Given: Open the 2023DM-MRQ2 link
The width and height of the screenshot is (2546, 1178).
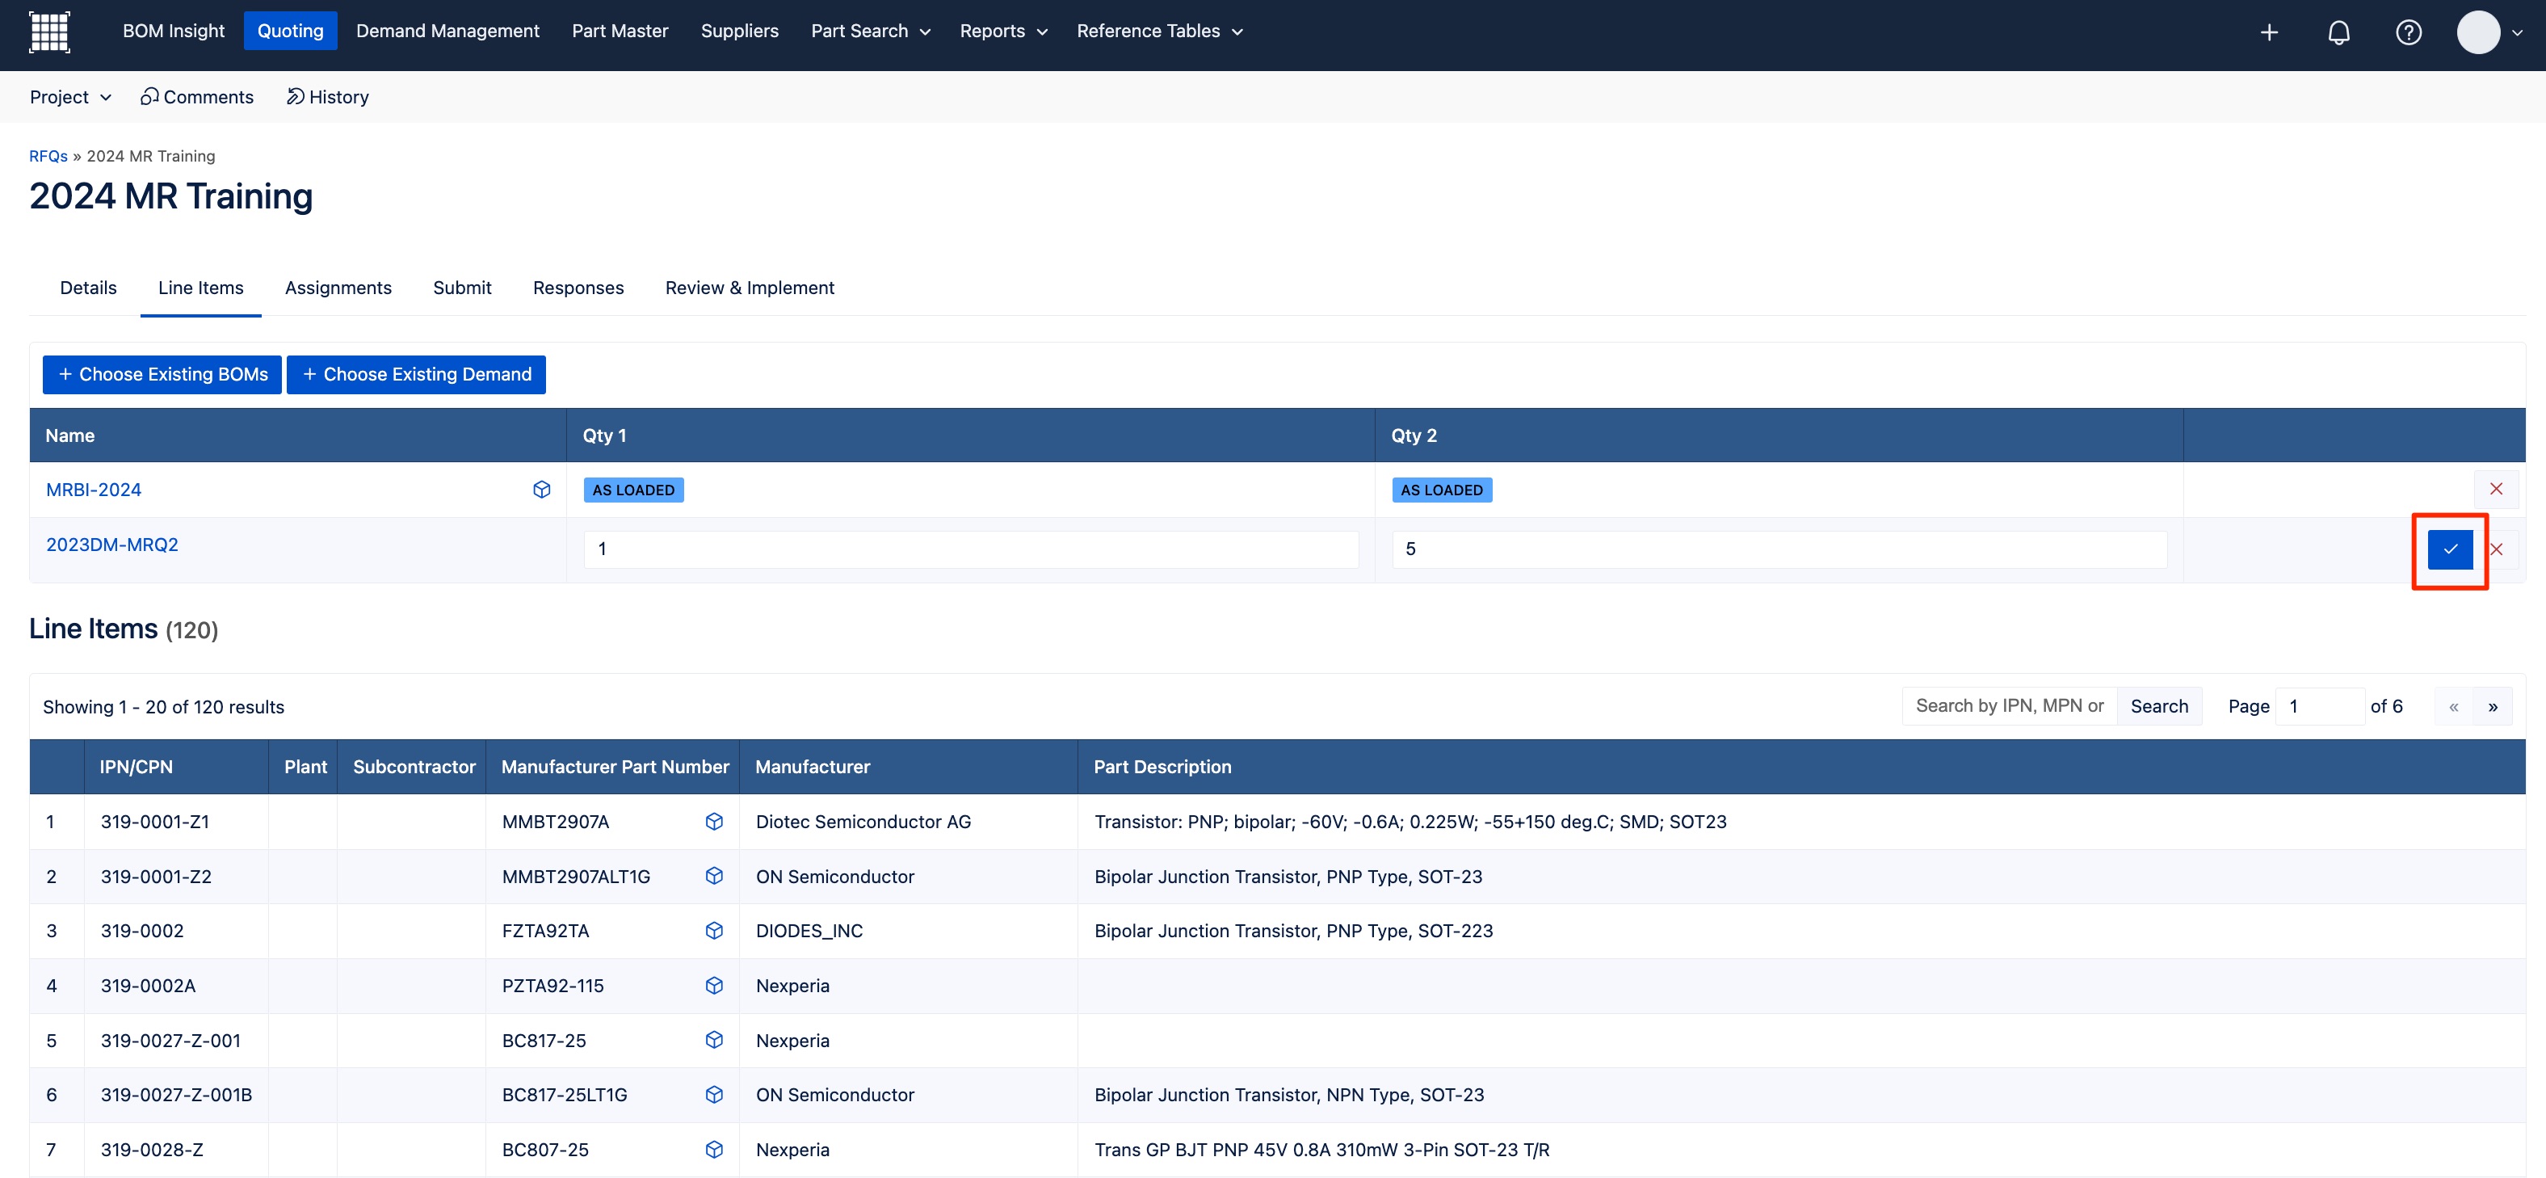Looking at the screenshot, I should 111,545.
